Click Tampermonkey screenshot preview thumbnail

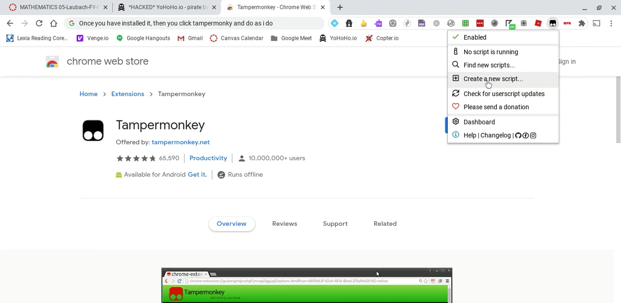307,286
